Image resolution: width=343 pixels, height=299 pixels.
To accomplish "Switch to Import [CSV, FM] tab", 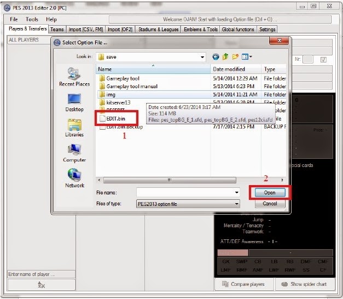I will 86,30.
